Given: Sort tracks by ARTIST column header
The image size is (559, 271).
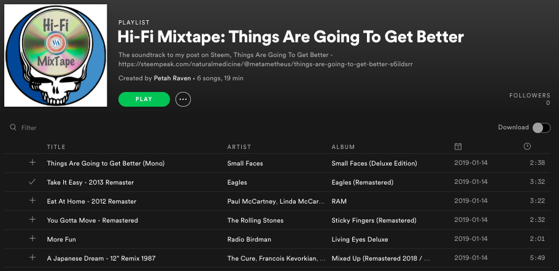Looking at the screenshot, I should (239, 147).
